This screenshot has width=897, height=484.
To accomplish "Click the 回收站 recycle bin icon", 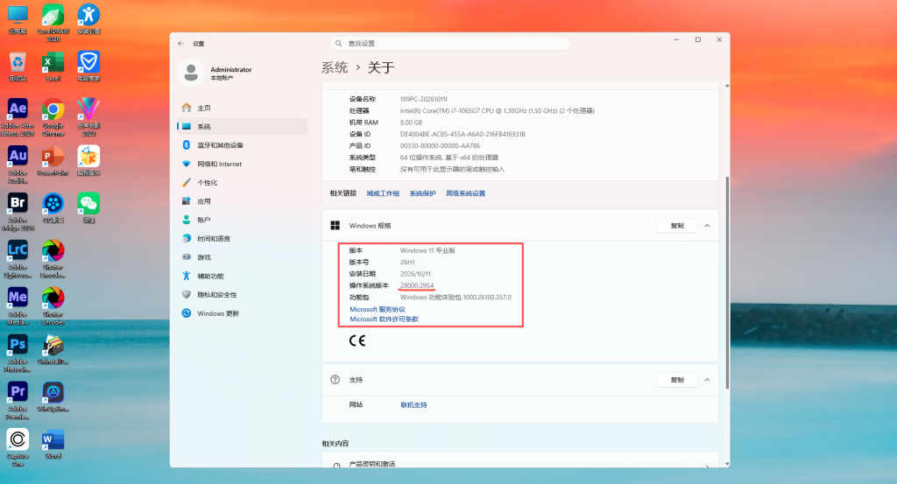I will [18, 67].
